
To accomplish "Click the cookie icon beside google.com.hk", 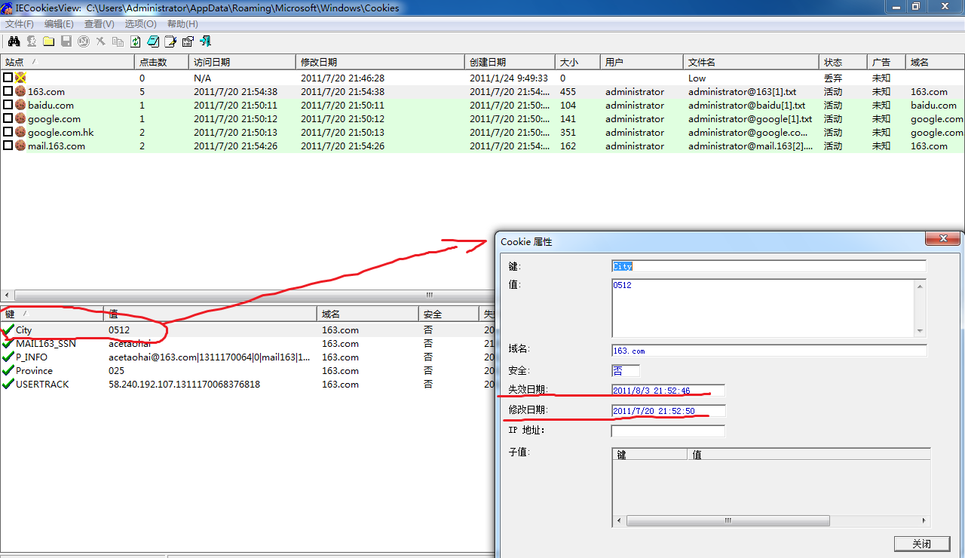I will [x=20, y=132].
